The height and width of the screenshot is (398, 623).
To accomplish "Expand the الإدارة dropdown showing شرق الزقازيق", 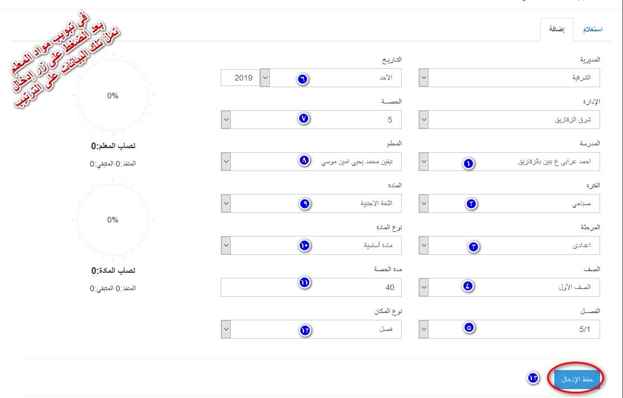I will click(x=510, y=120).
